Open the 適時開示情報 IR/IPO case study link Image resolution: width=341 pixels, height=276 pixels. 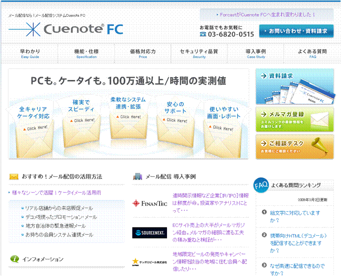[210, 203]
